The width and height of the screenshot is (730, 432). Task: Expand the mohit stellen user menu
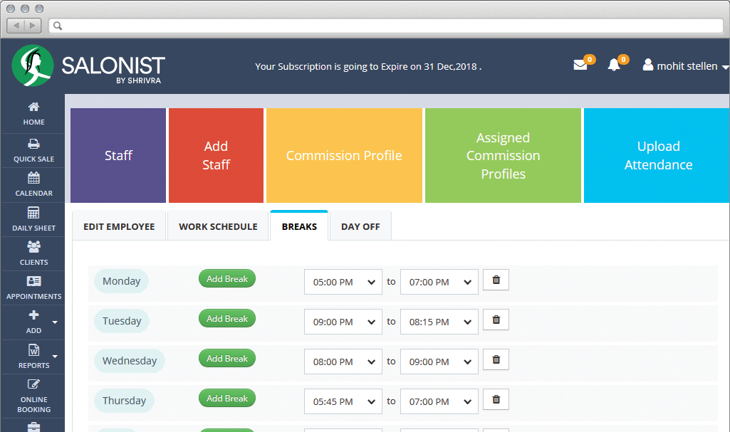pyautogui.click(x=685, y=66)
